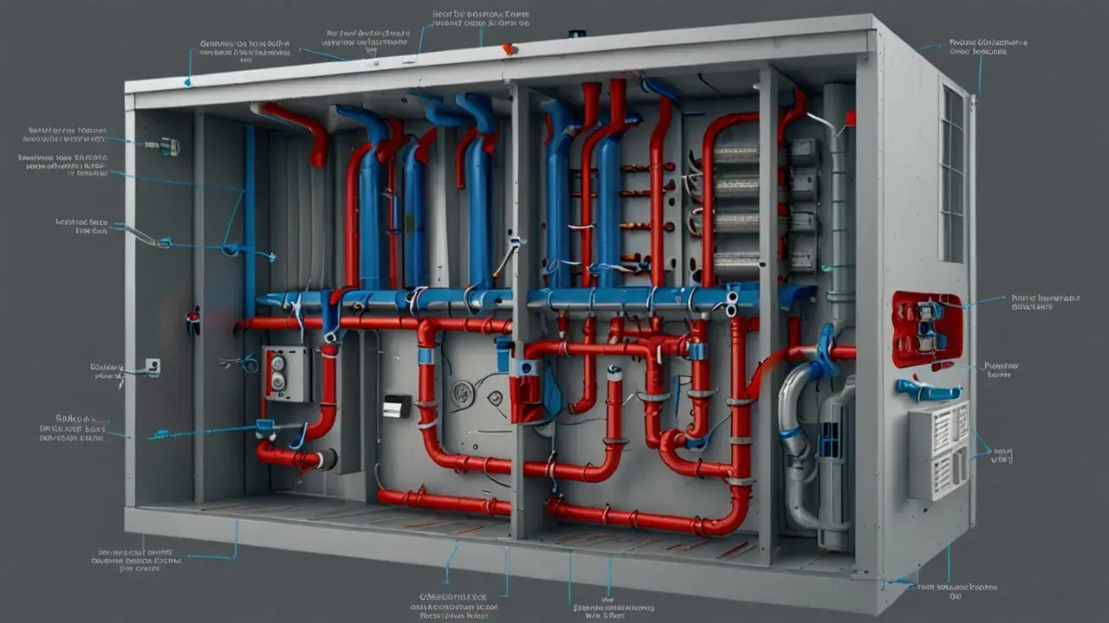Select the white vent grille on the side wall
The width and height of the screenshot is (1109, 623).
click(938, 451)
